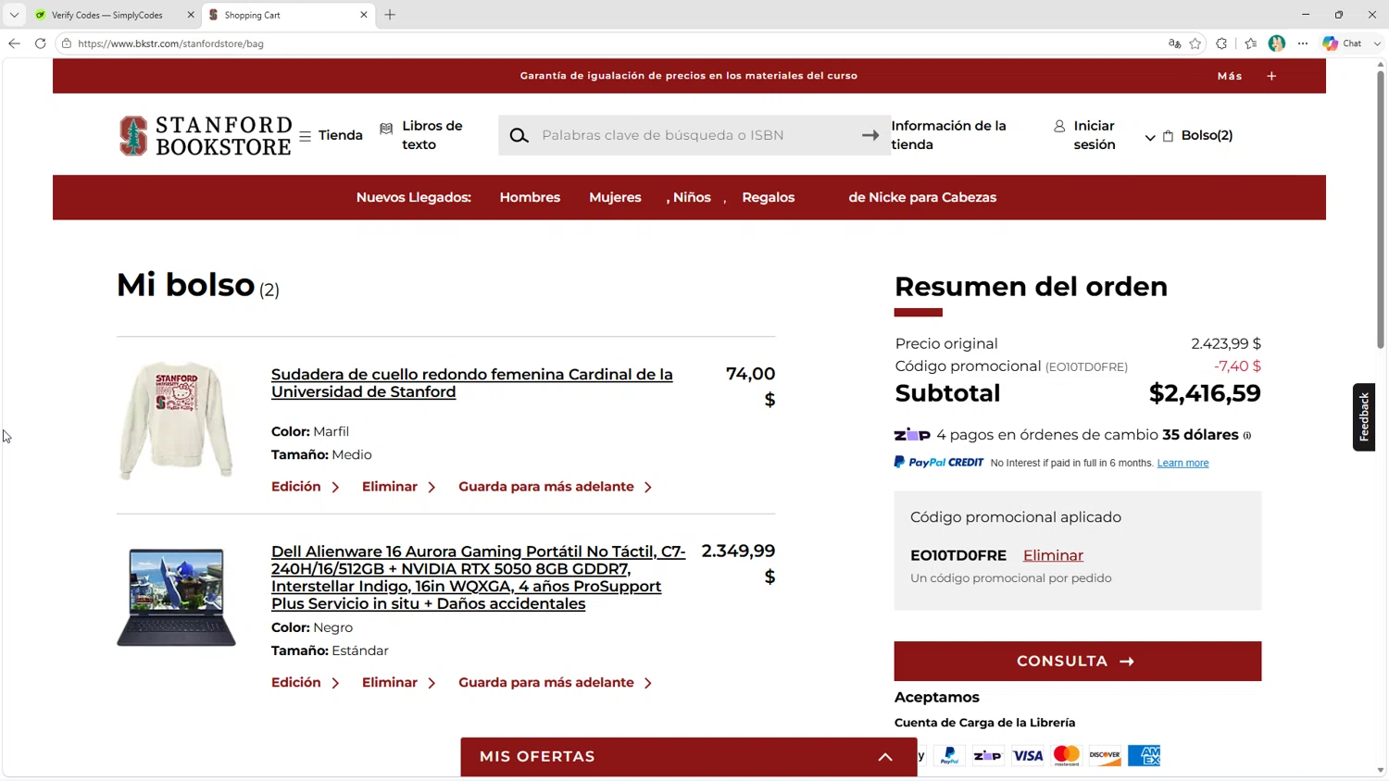
Task: Click the search magnifying glass icon
Action: tap(519, 135)
